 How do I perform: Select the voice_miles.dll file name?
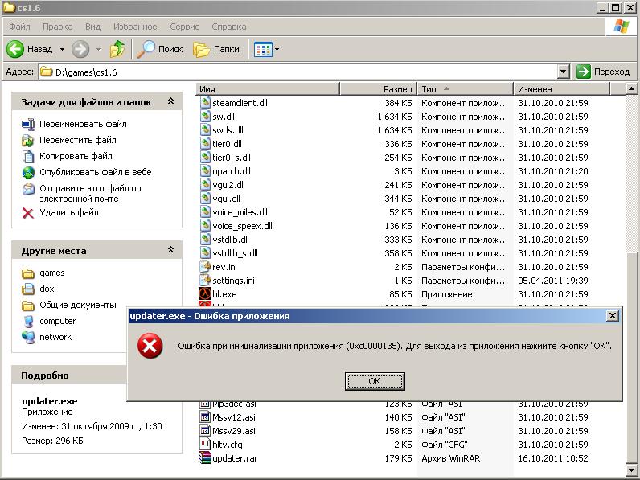point(240,212)
